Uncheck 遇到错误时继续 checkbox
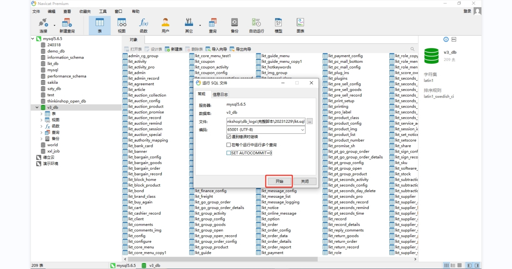 [x=229, y=137]
